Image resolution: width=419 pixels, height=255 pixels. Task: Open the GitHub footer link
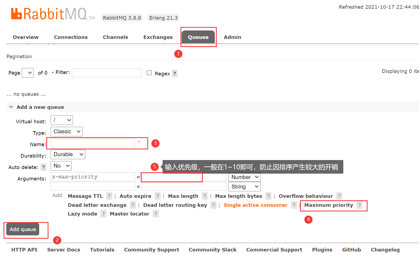[351, 250]
